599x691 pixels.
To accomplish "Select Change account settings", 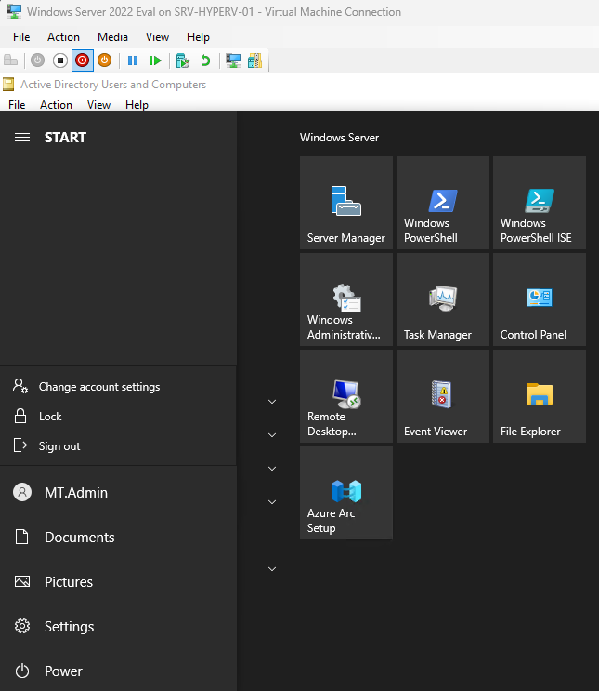I will [118, 387].
